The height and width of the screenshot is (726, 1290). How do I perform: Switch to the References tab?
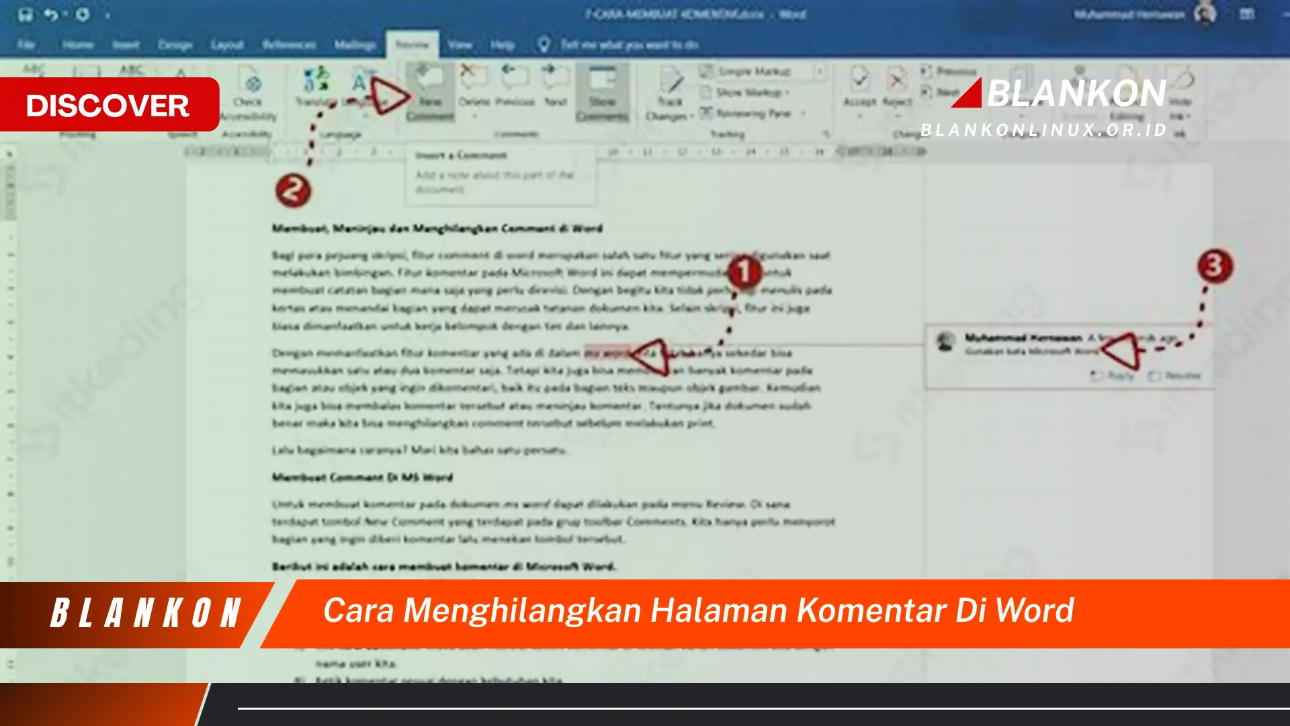pyautogui.click(x=289, y=44)
